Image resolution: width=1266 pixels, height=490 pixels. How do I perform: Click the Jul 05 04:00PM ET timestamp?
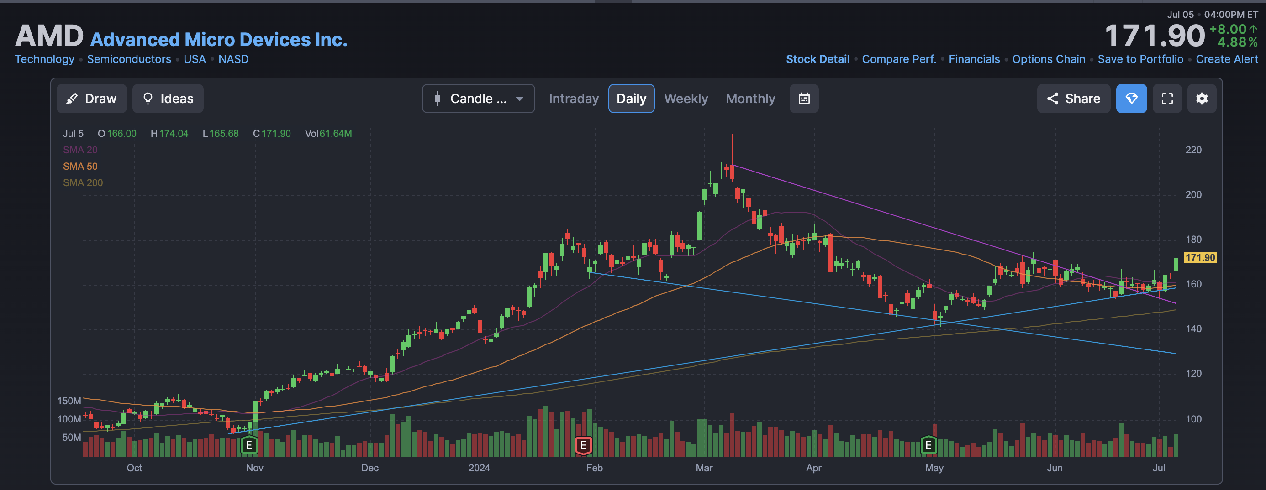click(1213, 14)
